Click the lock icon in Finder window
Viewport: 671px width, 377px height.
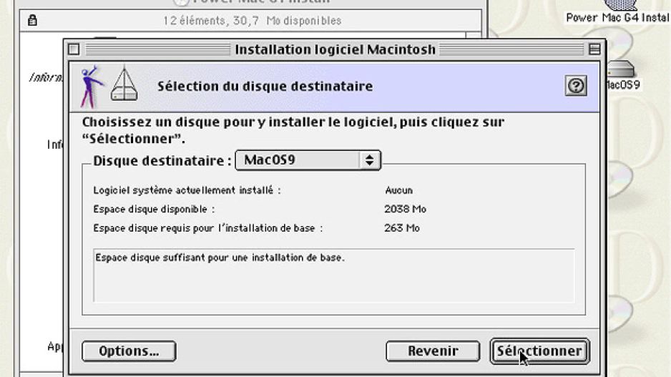click(32, 20)
